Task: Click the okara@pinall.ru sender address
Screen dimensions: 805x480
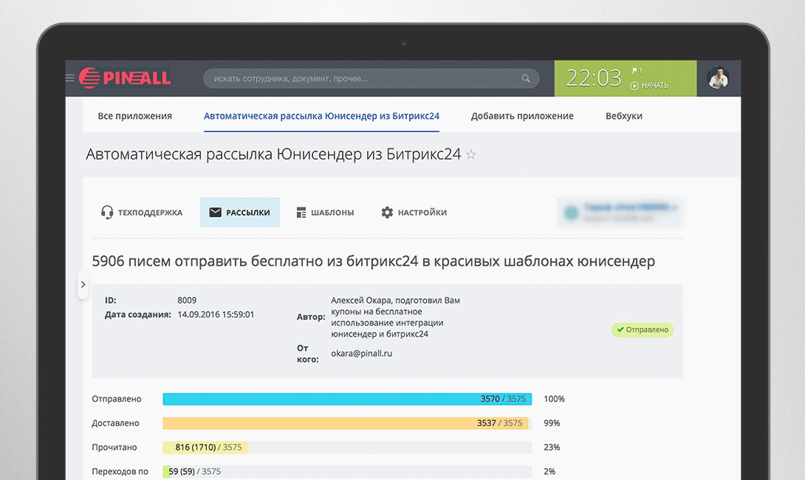Action: 361,353
